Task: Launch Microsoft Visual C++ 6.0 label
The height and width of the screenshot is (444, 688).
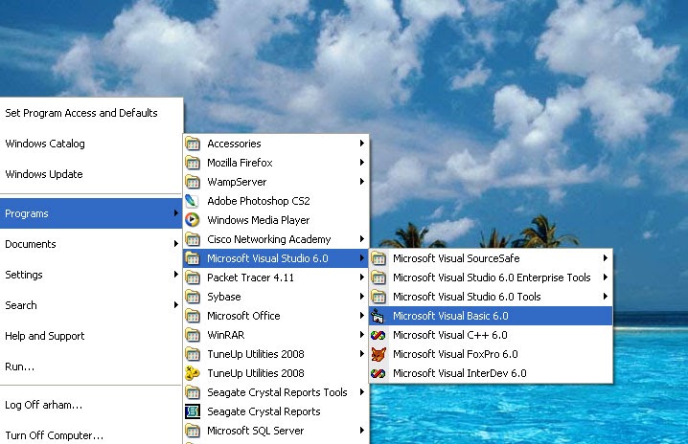Action: click(x=450, y=335)
